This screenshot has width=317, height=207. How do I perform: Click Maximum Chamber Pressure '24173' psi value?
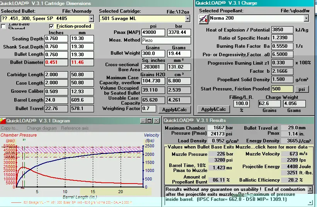pyautogui.click(x=216, y=134)
